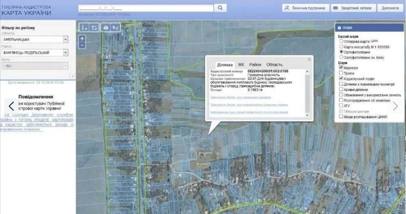The image size is (406, 214).
Task: Click the area value 0.1963 га
Action: coord(255,90)
